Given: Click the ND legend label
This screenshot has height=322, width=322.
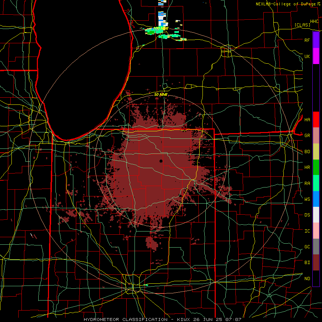Looking at the screenshot, I should [307, 279].
